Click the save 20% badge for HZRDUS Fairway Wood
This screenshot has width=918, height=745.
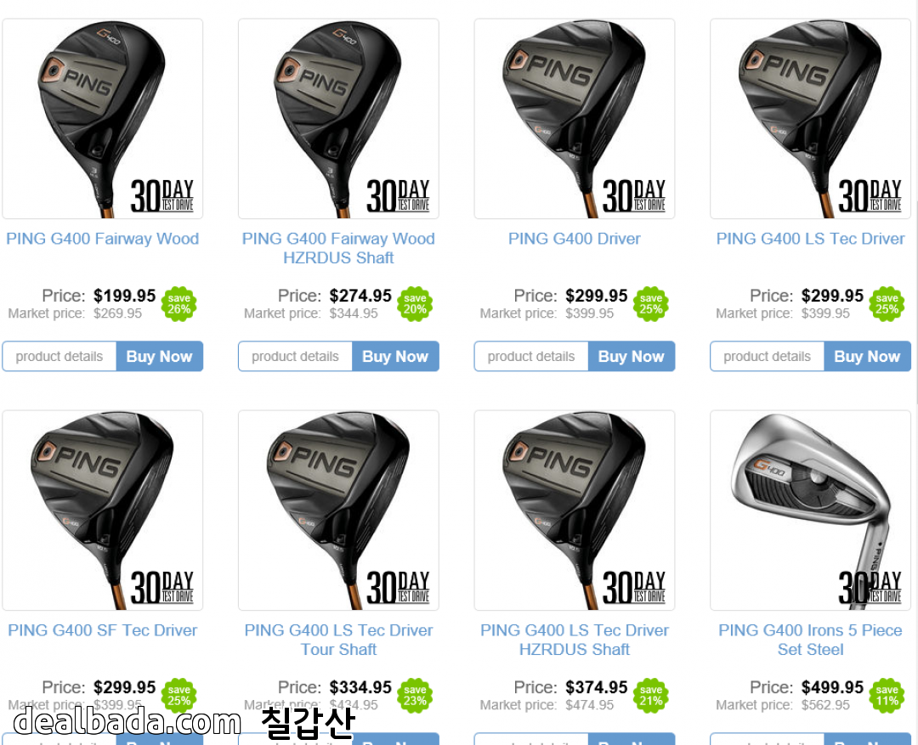pos(415,304)
